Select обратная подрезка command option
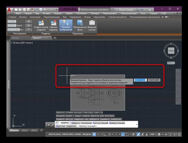Viewport: 188px width, 143px height. click(65, 126)
